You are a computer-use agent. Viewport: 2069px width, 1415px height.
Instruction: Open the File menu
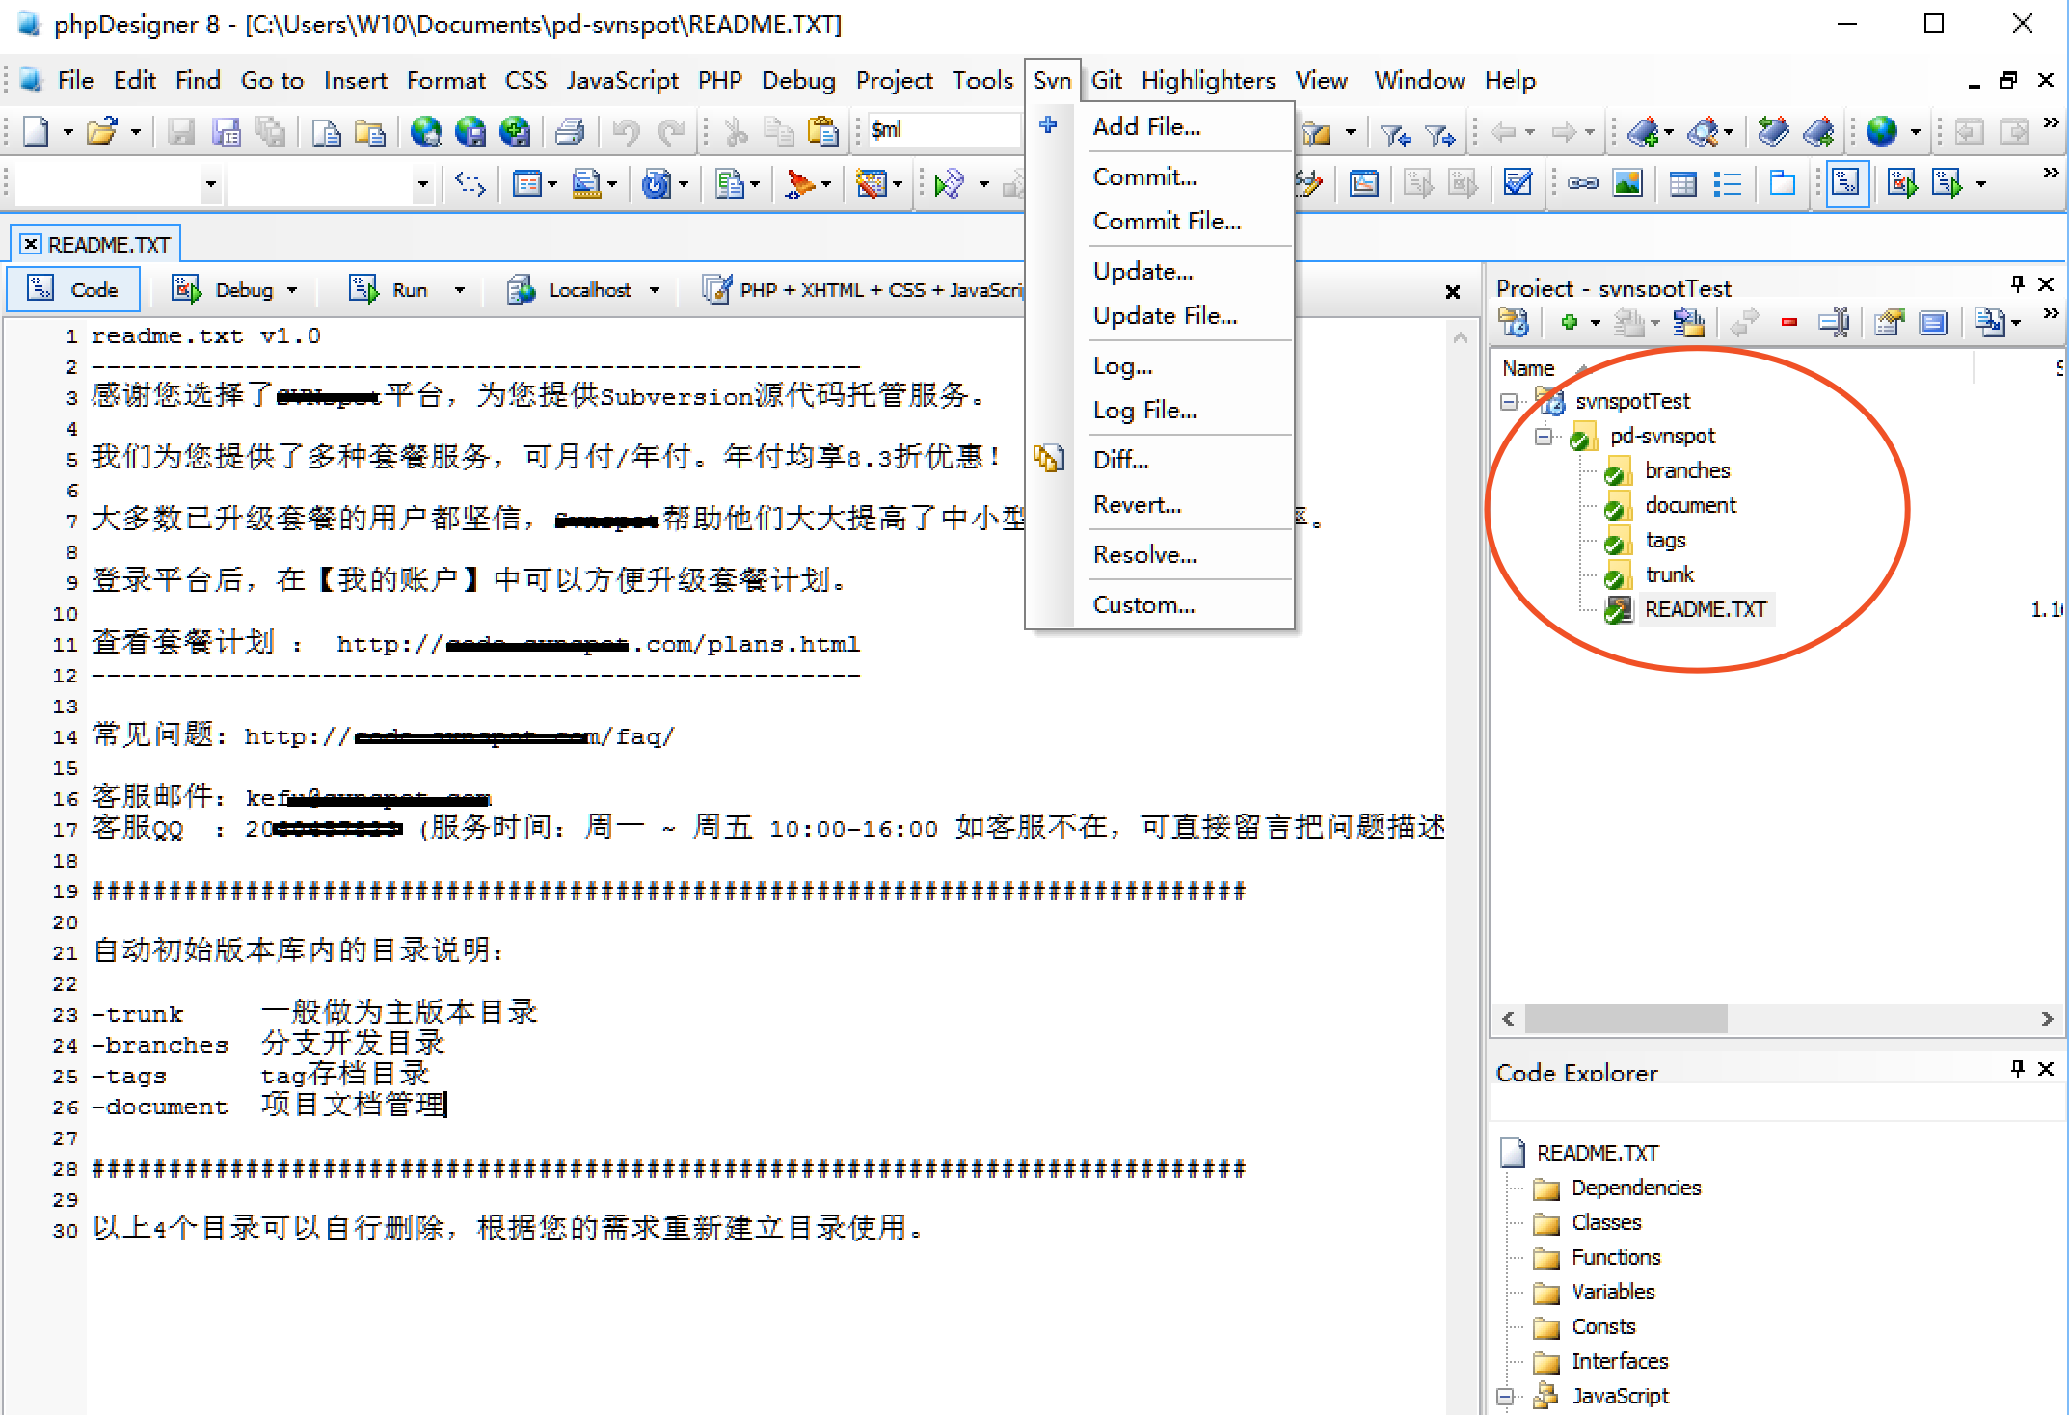tap(75, 80)
